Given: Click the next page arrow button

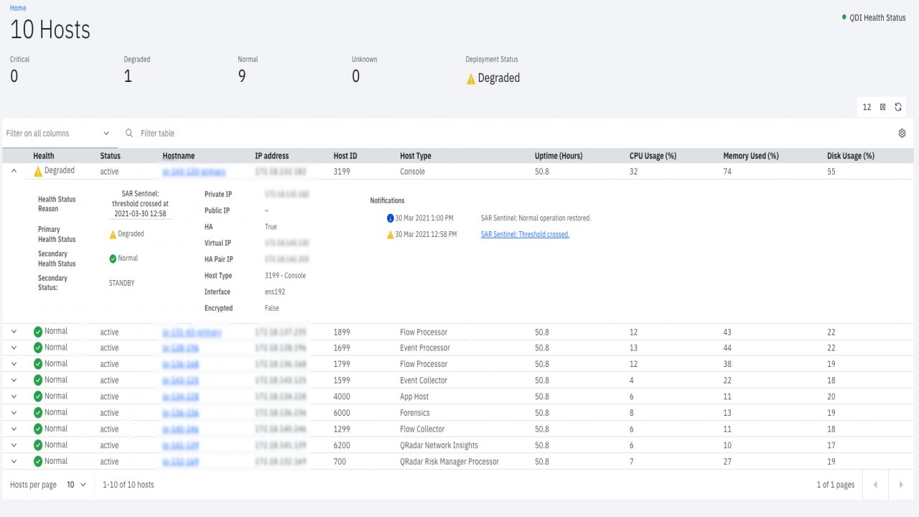Looking at the screenshot, I should [900, 484].
